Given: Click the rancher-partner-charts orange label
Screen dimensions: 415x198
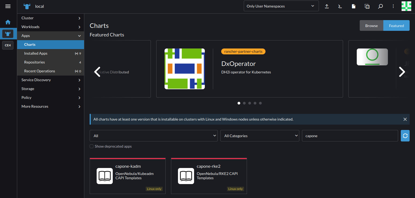Looking at the screenshot, I should pyautogui.click(x=243, y=51).
